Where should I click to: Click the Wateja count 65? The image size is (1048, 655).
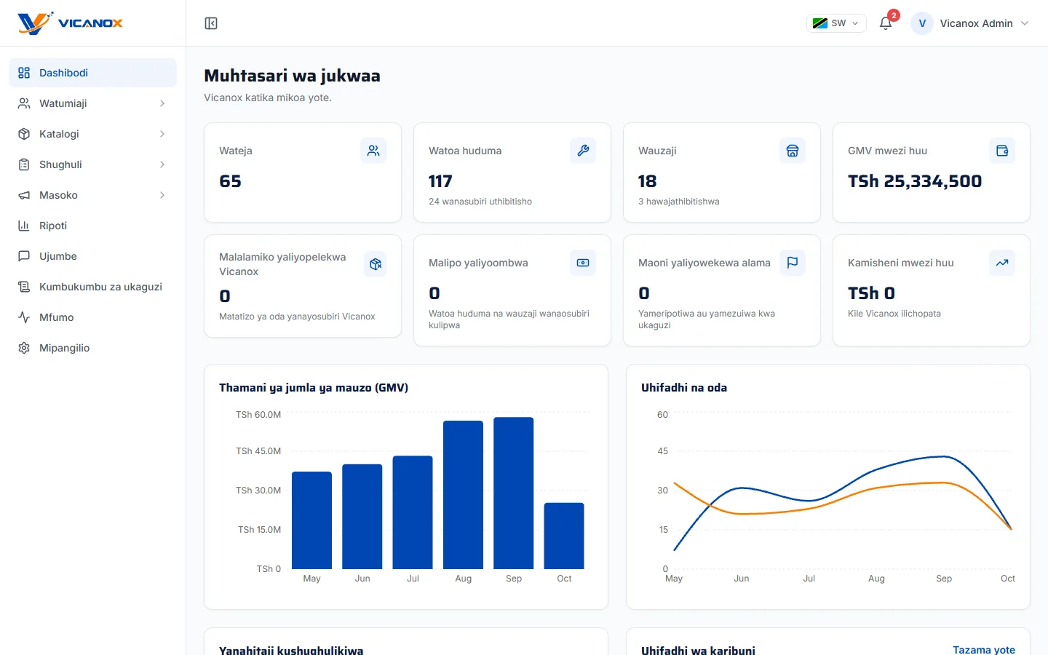click(x=230, y=181)
